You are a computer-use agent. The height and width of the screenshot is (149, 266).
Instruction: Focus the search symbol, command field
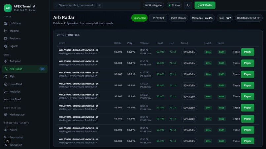[x=97, y=5]
